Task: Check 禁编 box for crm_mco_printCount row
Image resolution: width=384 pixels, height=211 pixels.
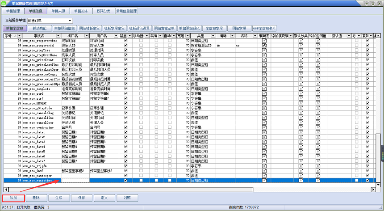Action: [156, 60]
